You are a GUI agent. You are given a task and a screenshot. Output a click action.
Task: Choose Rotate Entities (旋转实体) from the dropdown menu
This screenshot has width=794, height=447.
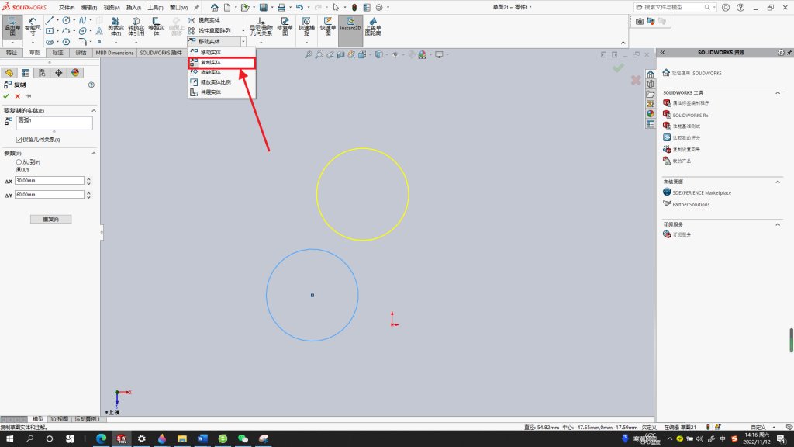point(221,72)
